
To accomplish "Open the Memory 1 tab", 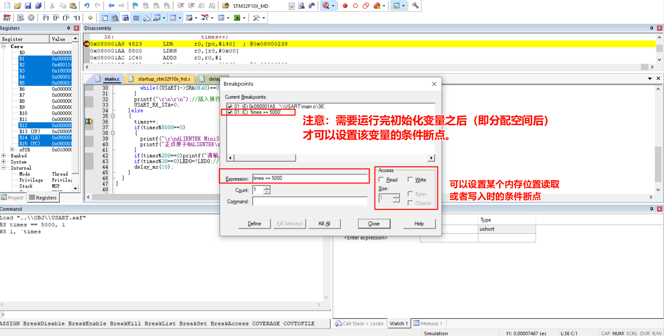I will coord(428,324).
